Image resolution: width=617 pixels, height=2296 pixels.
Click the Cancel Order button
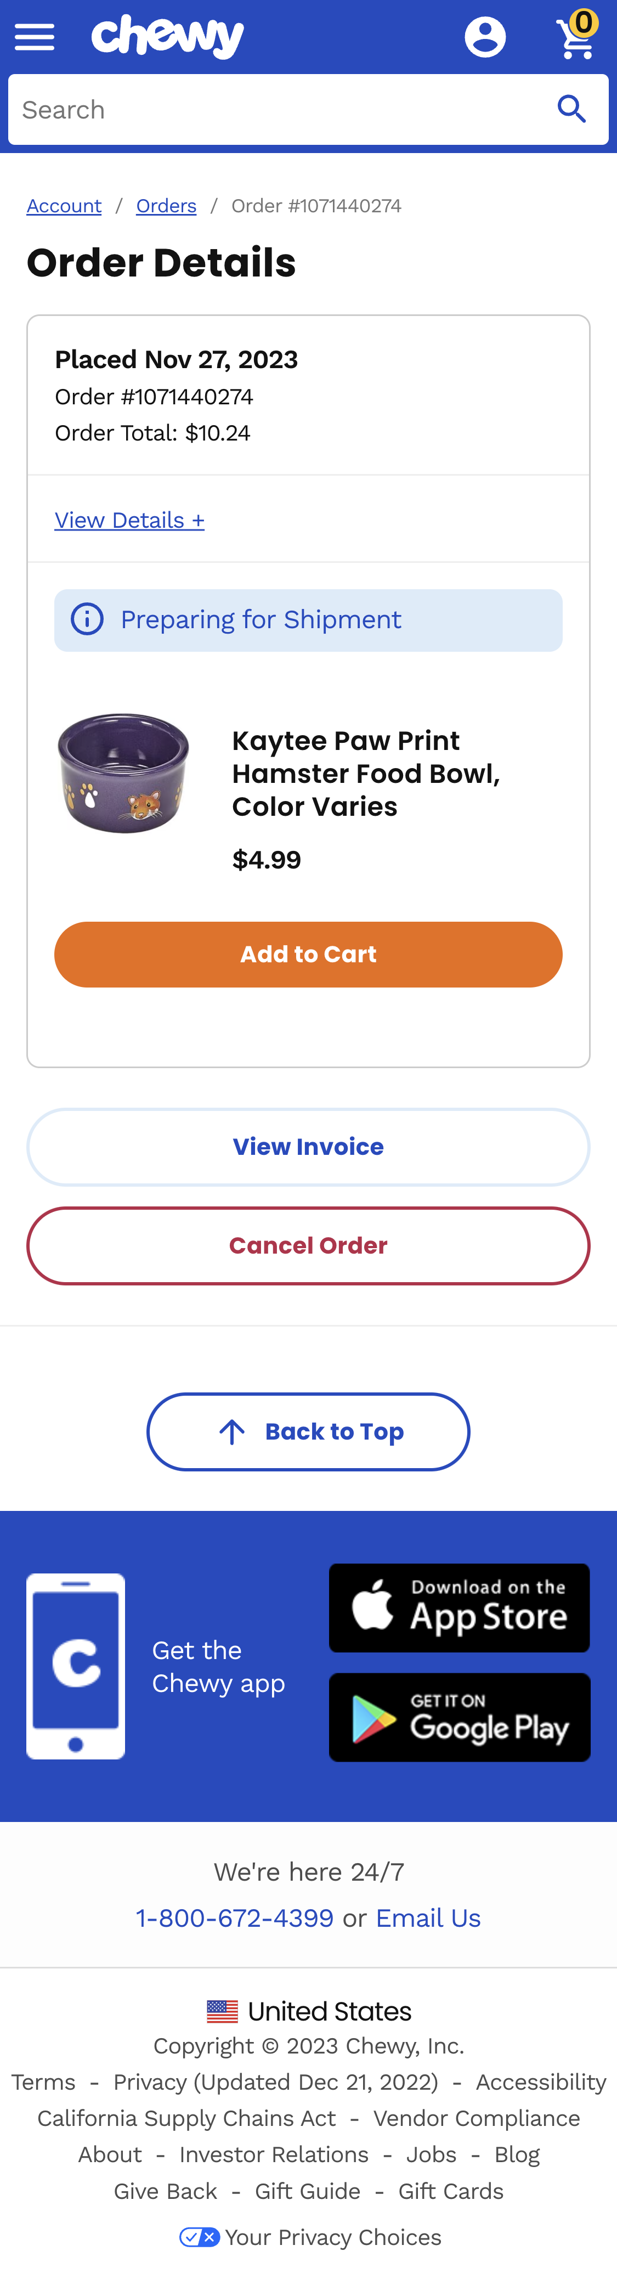coord(308,1245)
